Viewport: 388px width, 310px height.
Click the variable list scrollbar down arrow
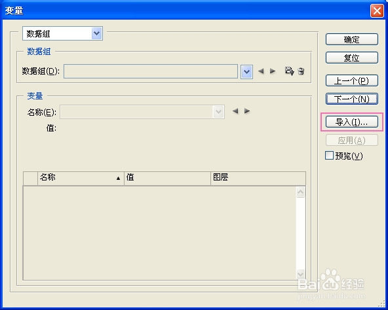[300, 274]
